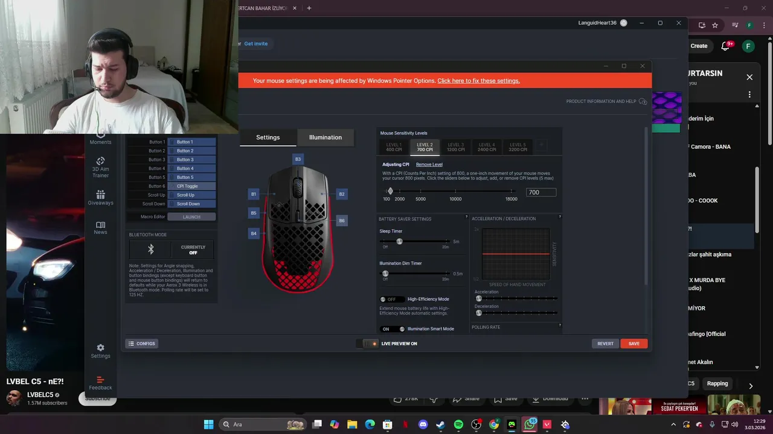Select the B6 marker on mouse diagram
The image size is (773, 434).
[342, 221]
